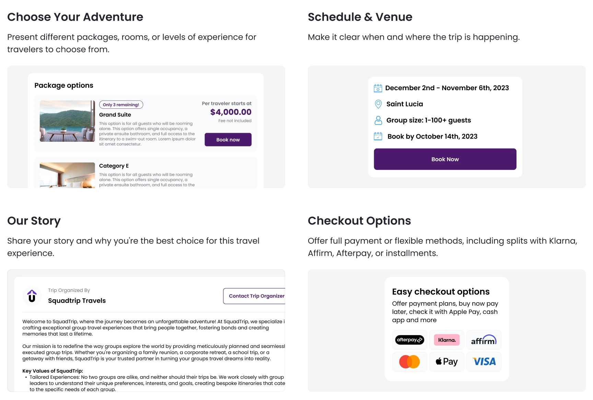Click the December 2nd trip date text

pos(447,88)
